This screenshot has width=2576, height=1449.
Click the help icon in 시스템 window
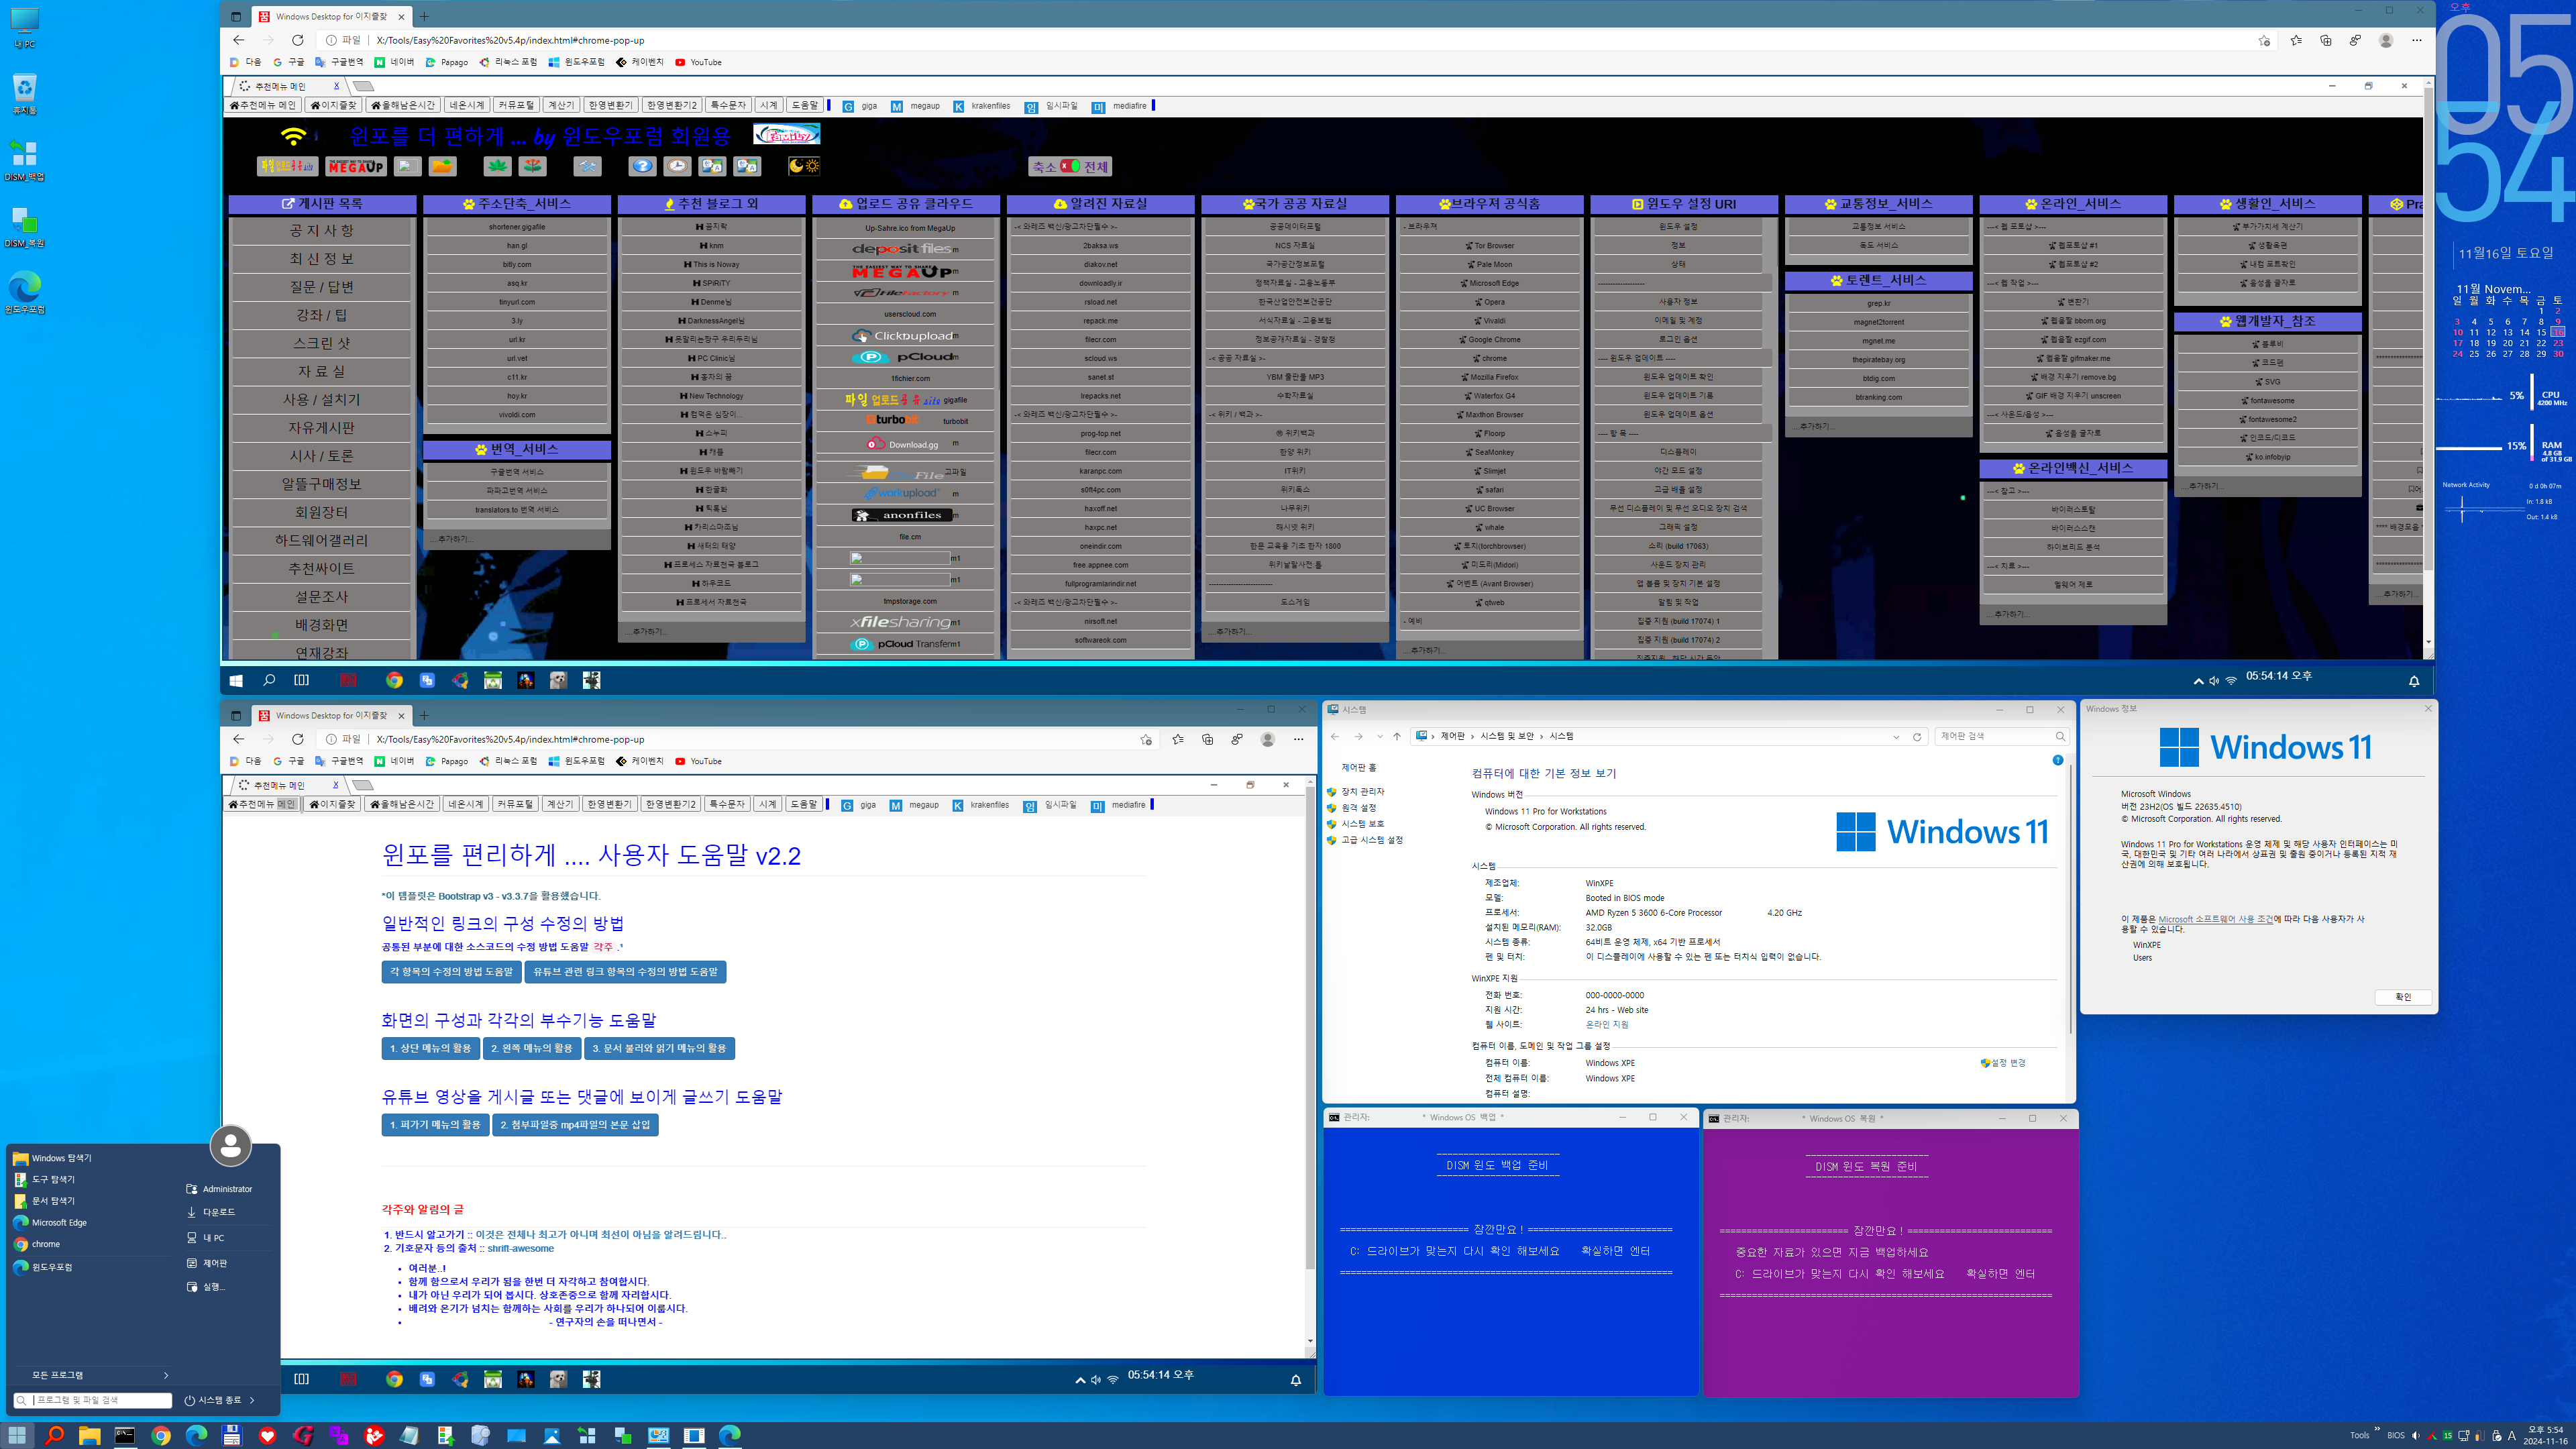pos(2057,761)
